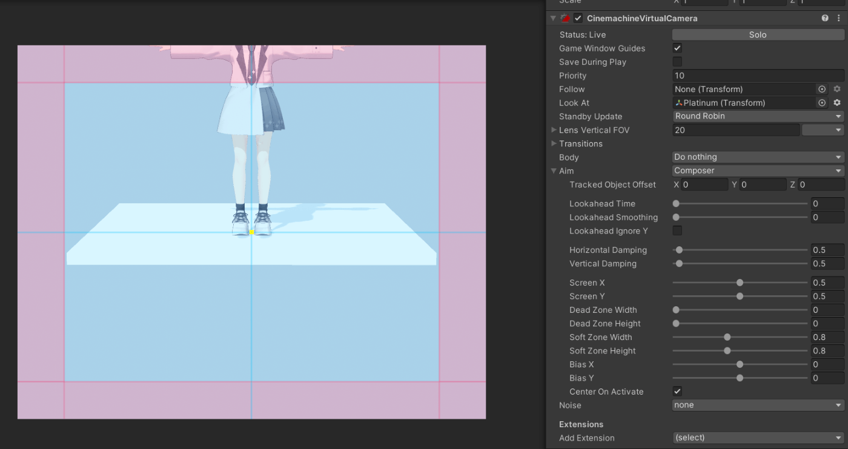The width and height of the screenshot is (848, 449).
Task: Click the CinemachineVirtualCamera component icon
Action: (x=565, y=18)
